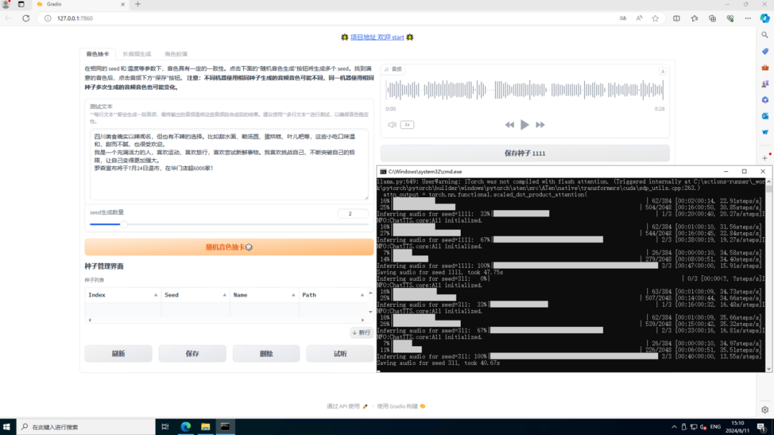Open the sidebar Search icon

765,35
